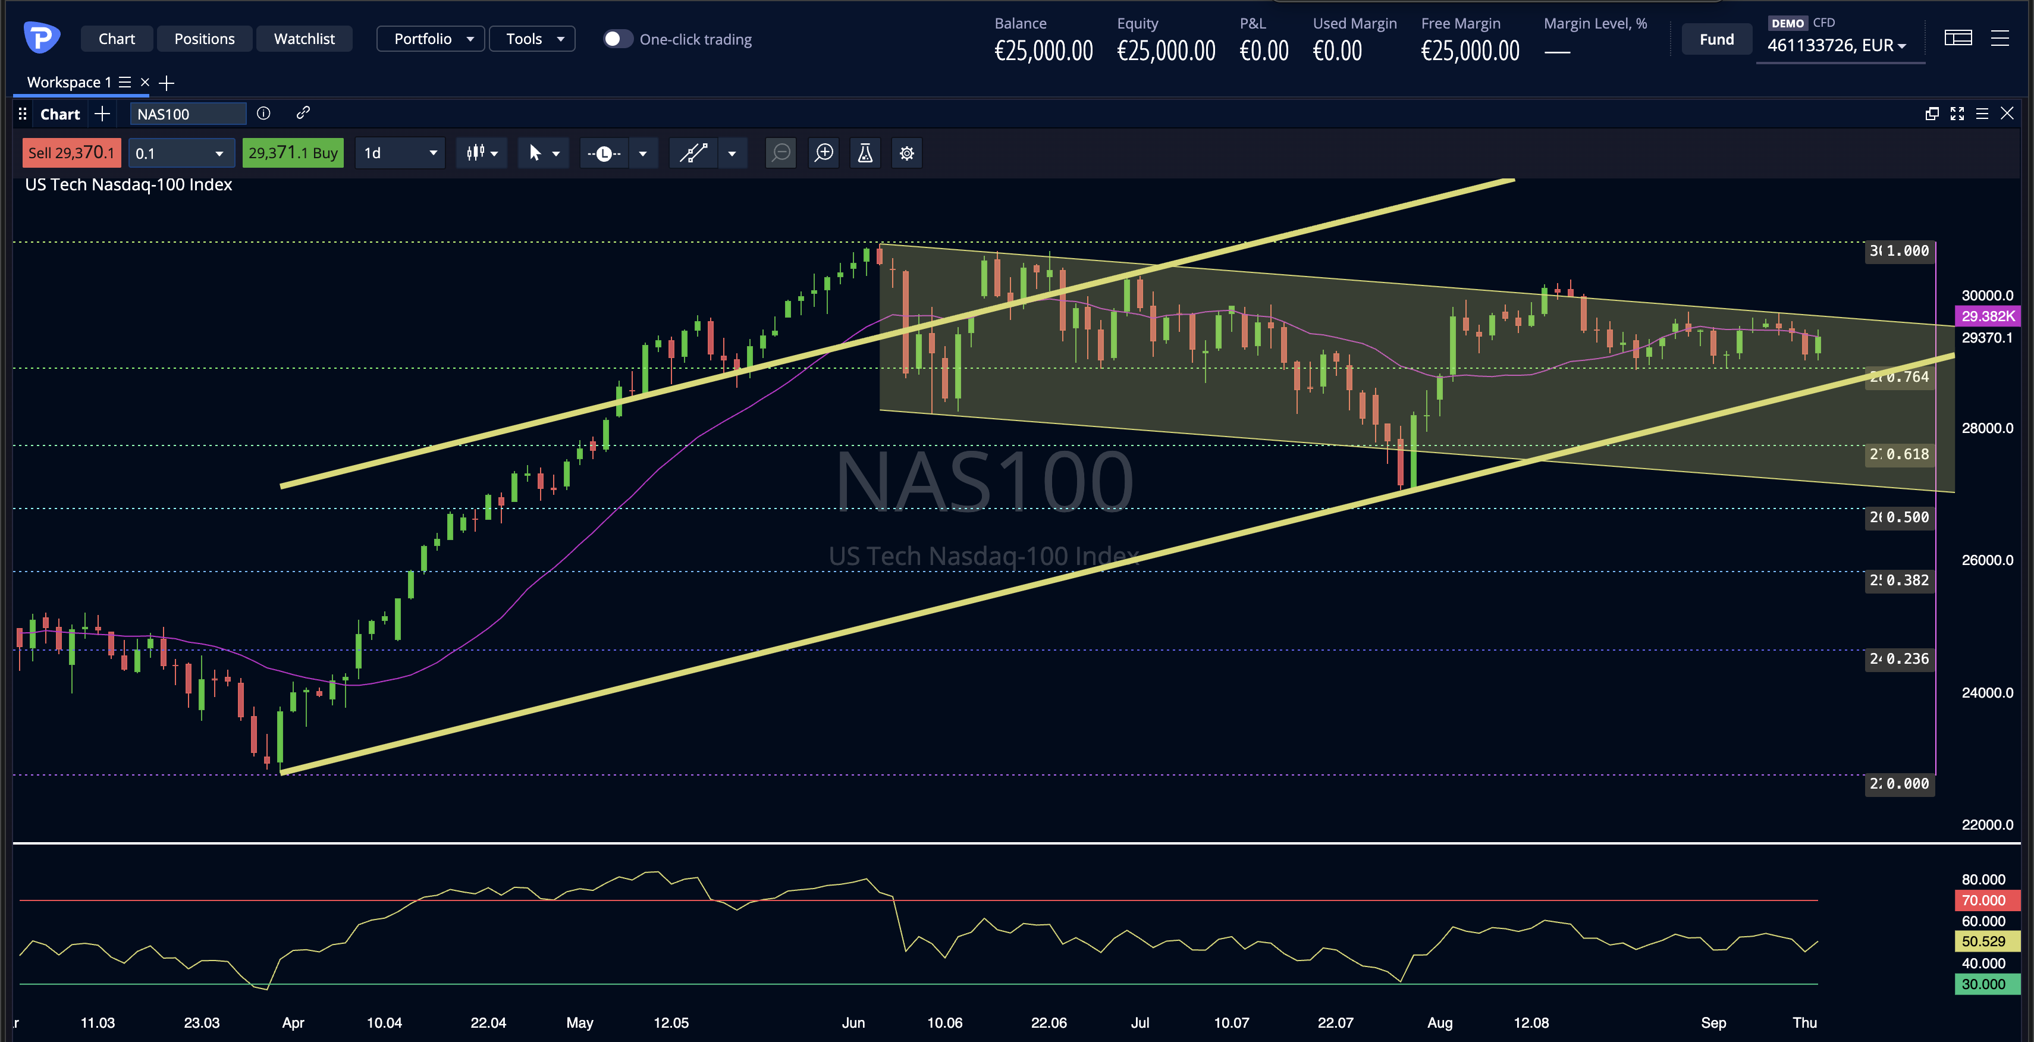Click the price line L tool
This screenshot has width=2034, height=1042.
click(x=604, y=153)
